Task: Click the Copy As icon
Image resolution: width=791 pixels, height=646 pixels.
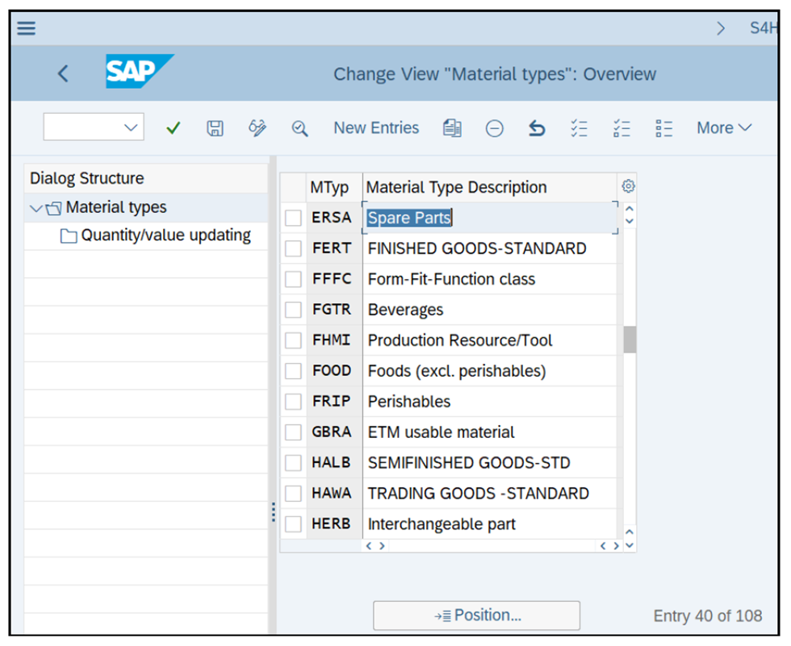Action: [452, 127]
